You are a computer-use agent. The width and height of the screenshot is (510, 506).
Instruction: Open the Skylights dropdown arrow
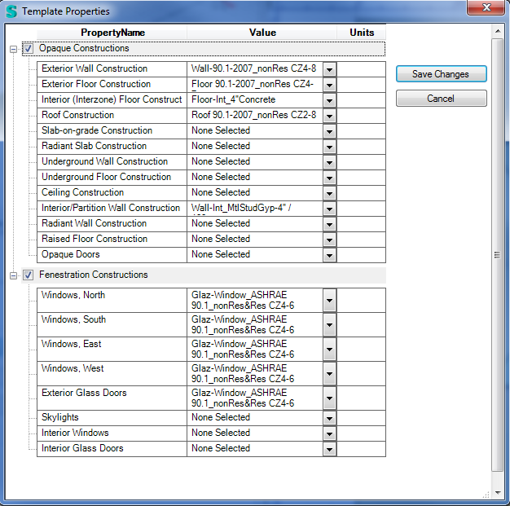329,418
